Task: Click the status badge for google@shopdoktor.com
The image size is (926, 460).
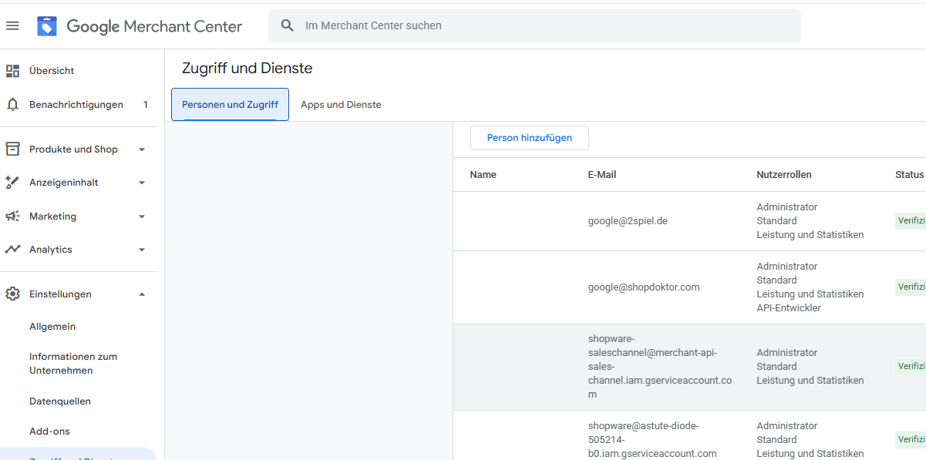Action: (x=911, y=287)
